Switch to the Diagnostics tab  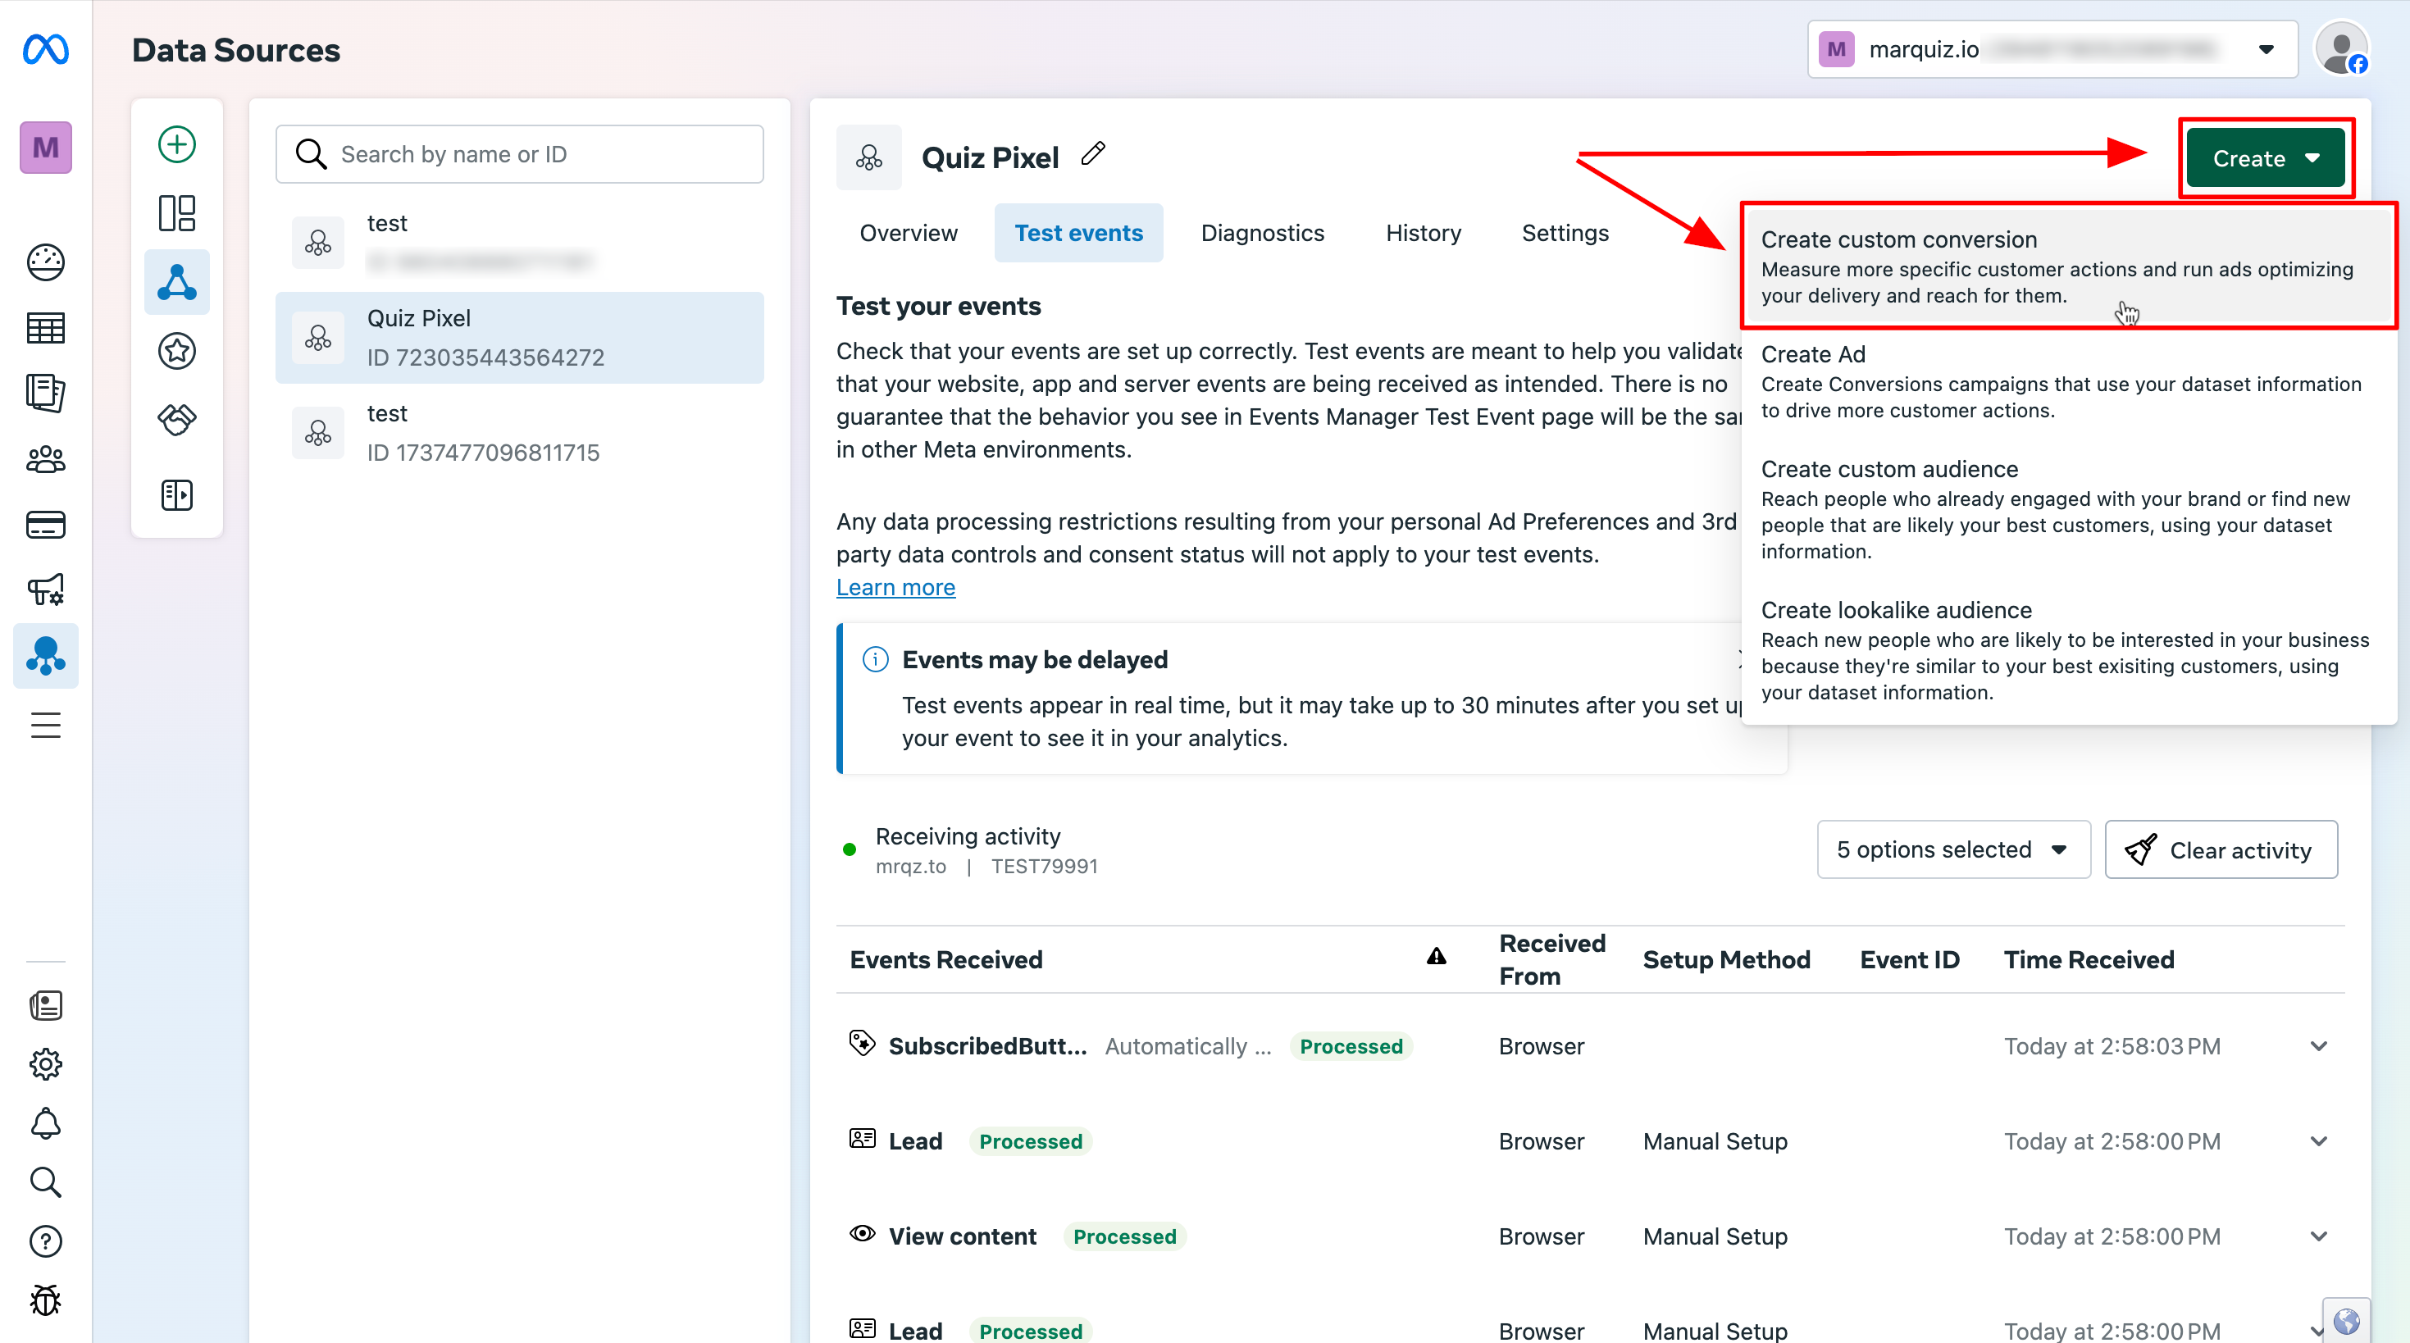point(1262,233)
